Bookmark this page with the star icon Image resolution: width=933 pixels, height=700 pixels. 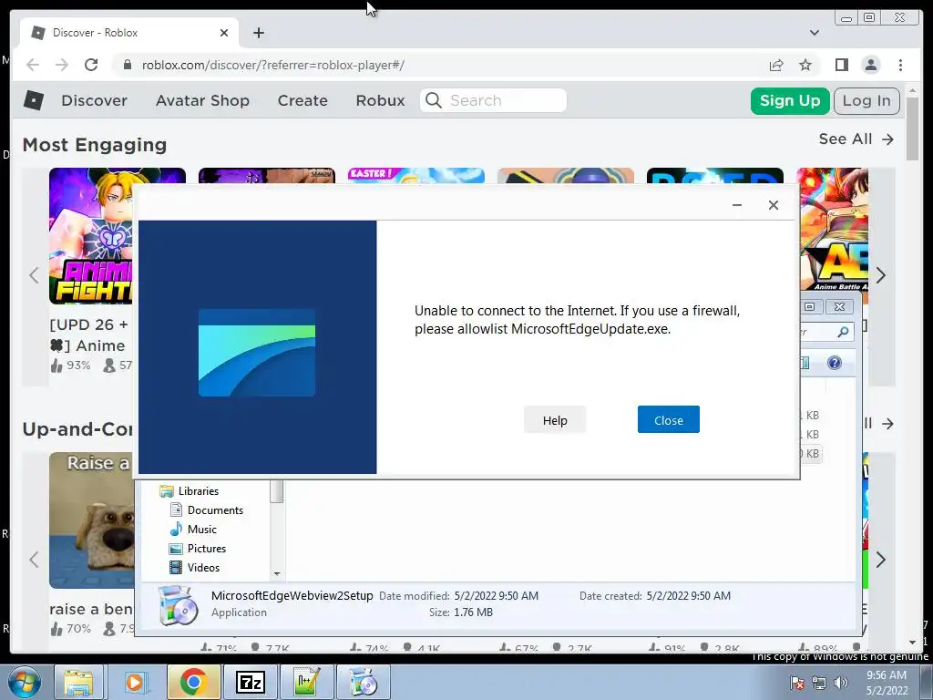[x=805, y=65]
